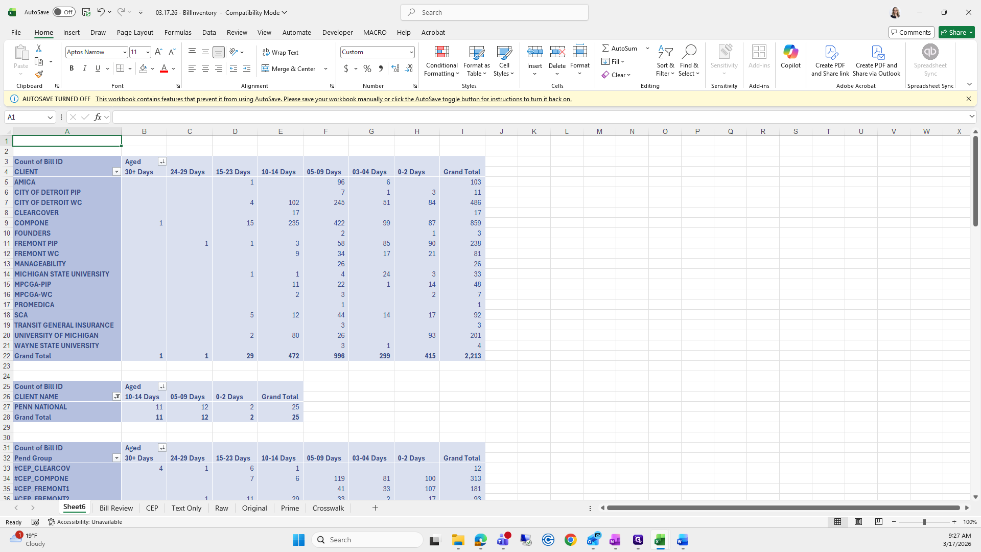
Task: Open the Formulas ribbon tab
Action: coord(178,32)
